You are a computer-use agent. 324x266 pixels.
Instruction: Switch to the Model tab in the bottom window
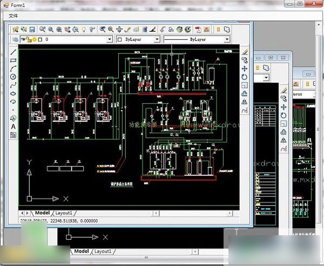coord(82,251)
